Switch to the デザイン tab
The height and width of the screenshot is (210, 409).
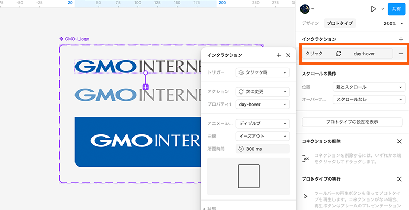pyautogui.click(x=310, y=23)
